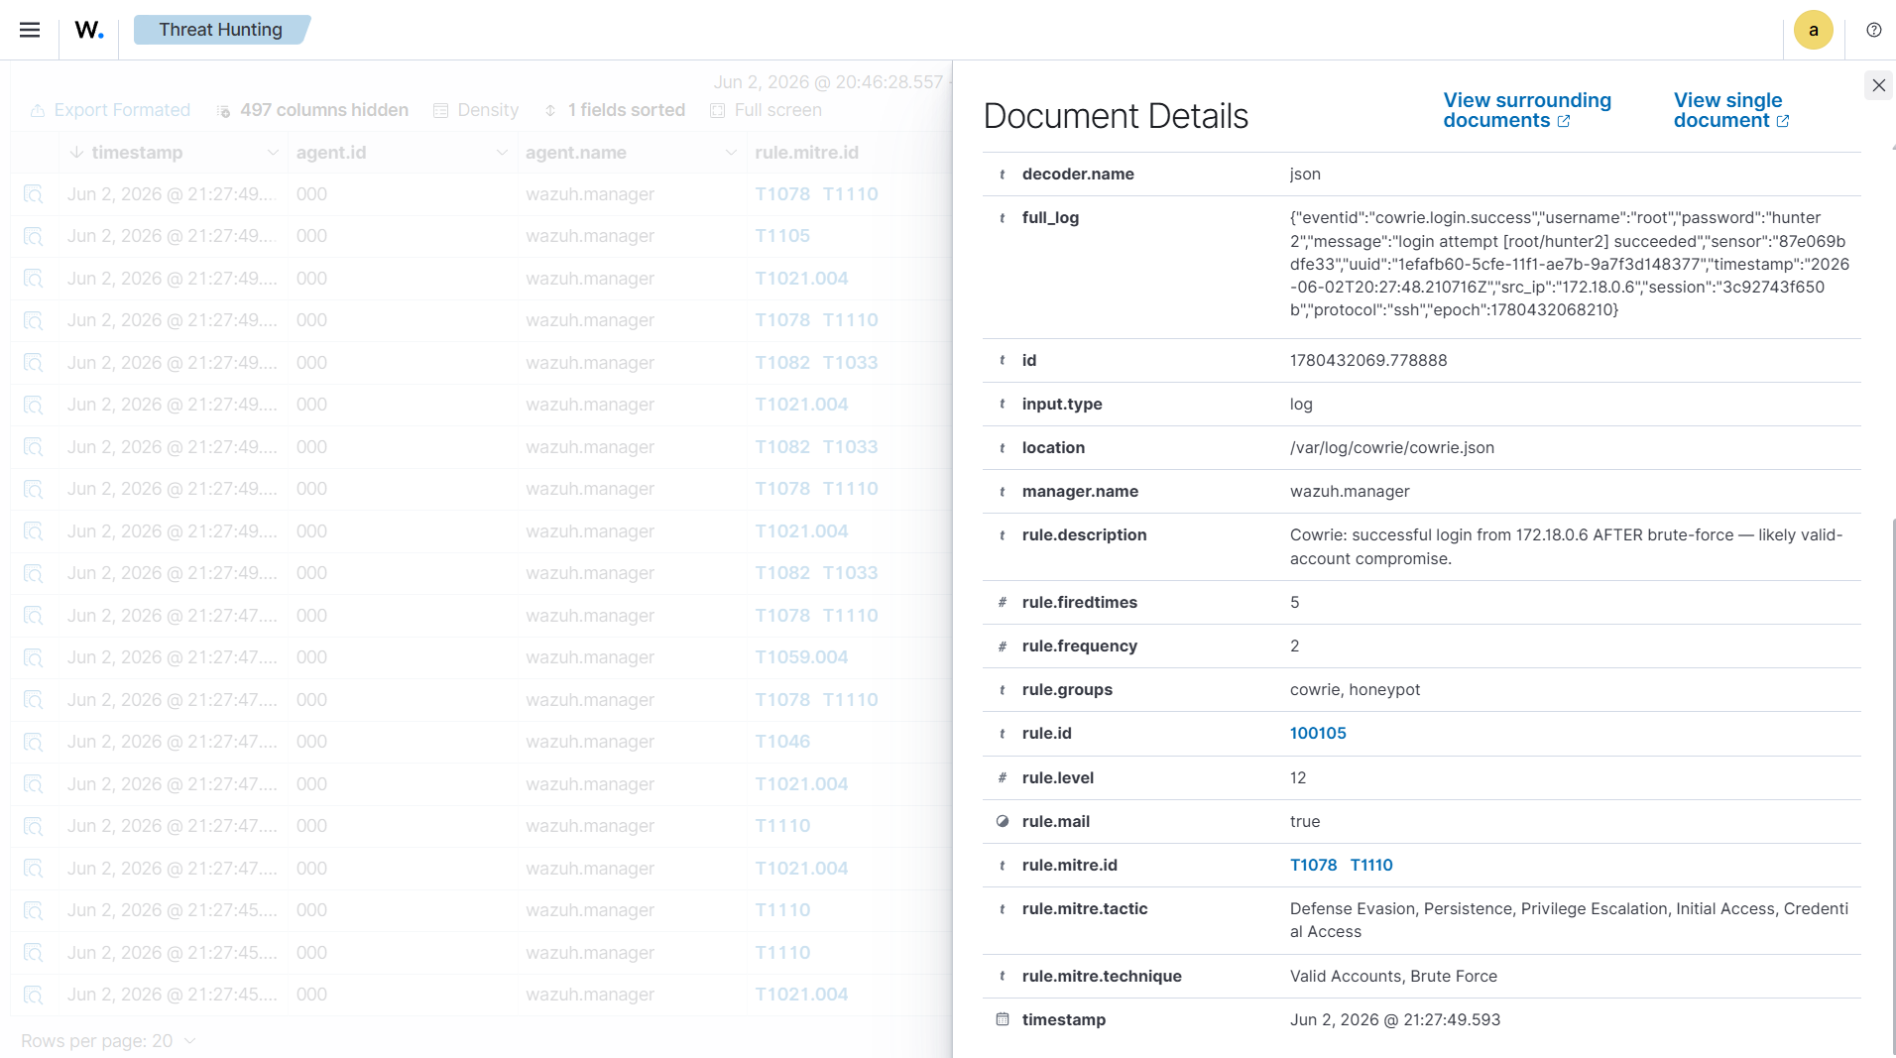Click the T1105 MITRE ID in table

pos(782,236)
